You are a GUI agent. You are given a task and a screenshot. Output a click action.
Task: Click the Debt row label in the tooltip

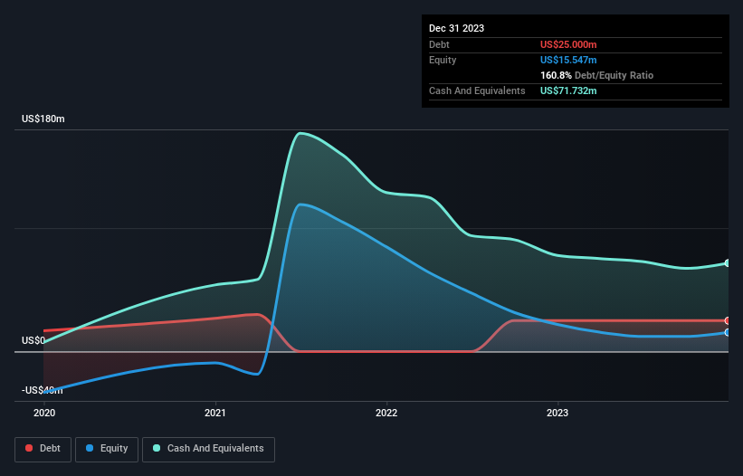tap(439, 44)
